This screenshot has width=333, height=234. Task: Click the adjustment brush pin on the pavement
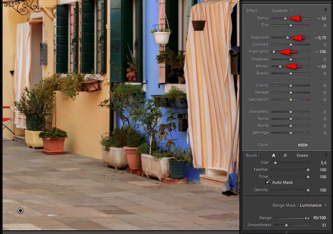tap(20, 210)
